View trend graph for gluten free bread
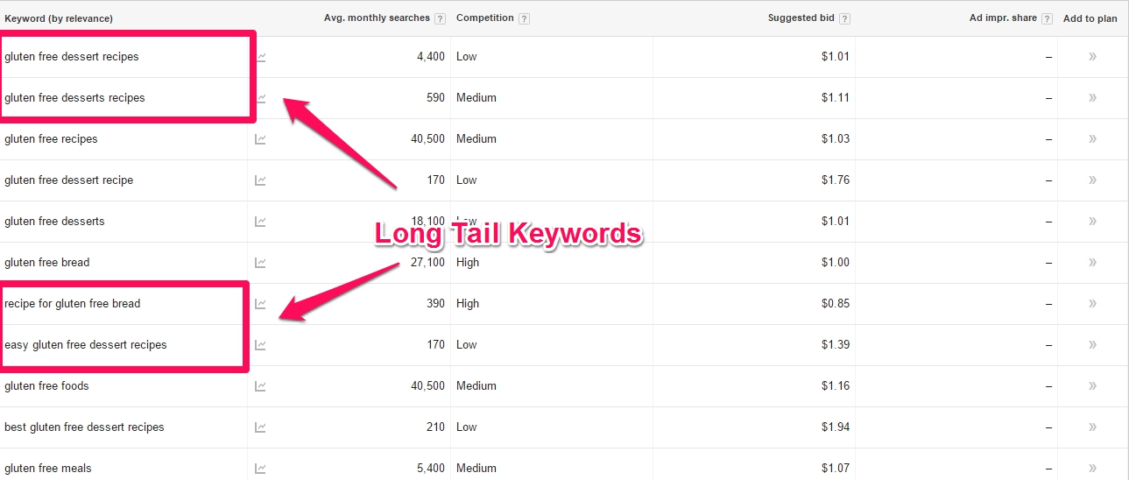This screenshot has height=480, width=1129. tap(260, 263)
